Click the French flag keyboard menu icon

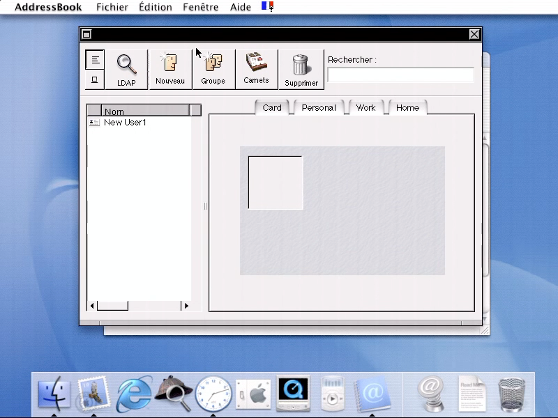click(x=268, y=6)
